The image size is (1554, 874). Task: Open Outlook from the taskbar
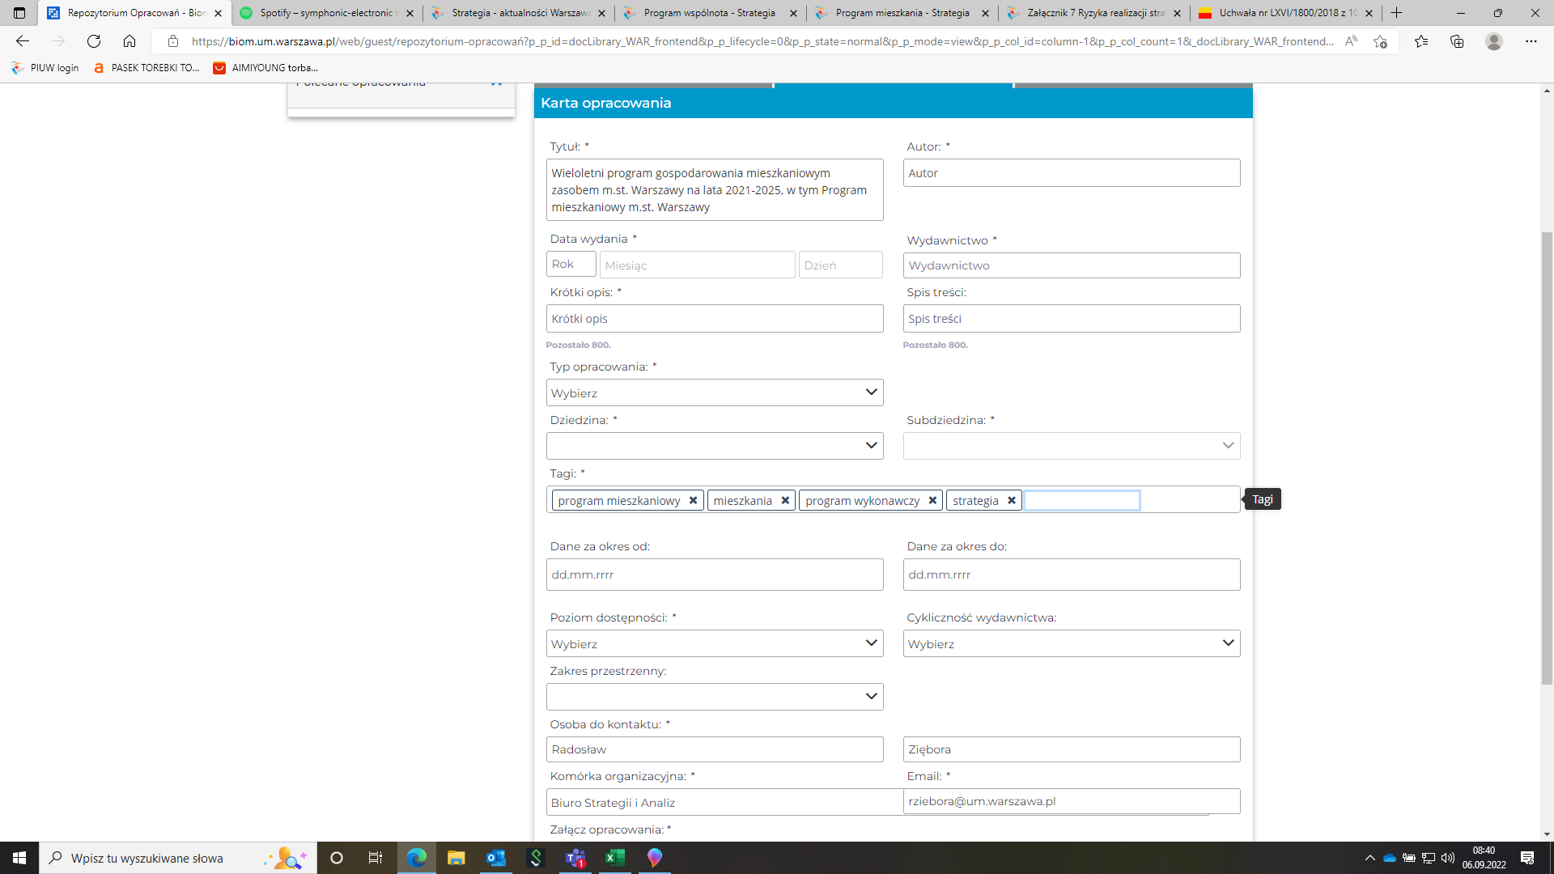tap(495, 858)
